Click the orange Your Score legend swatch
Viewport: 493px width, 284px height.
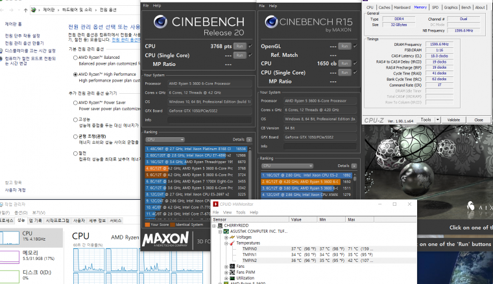[x=147, y=224]
